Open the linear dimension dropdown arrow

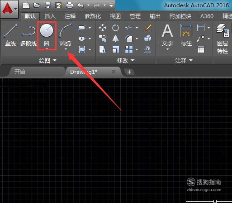(208, 28)
